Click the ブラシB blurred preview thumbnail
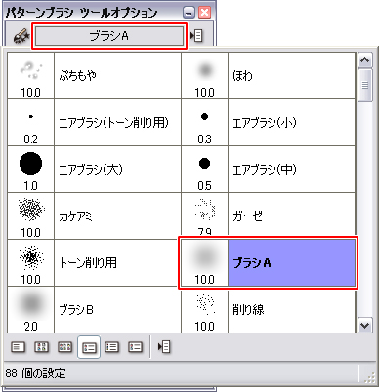The width and height of the screenshot is (379, 392). [31, 304]
